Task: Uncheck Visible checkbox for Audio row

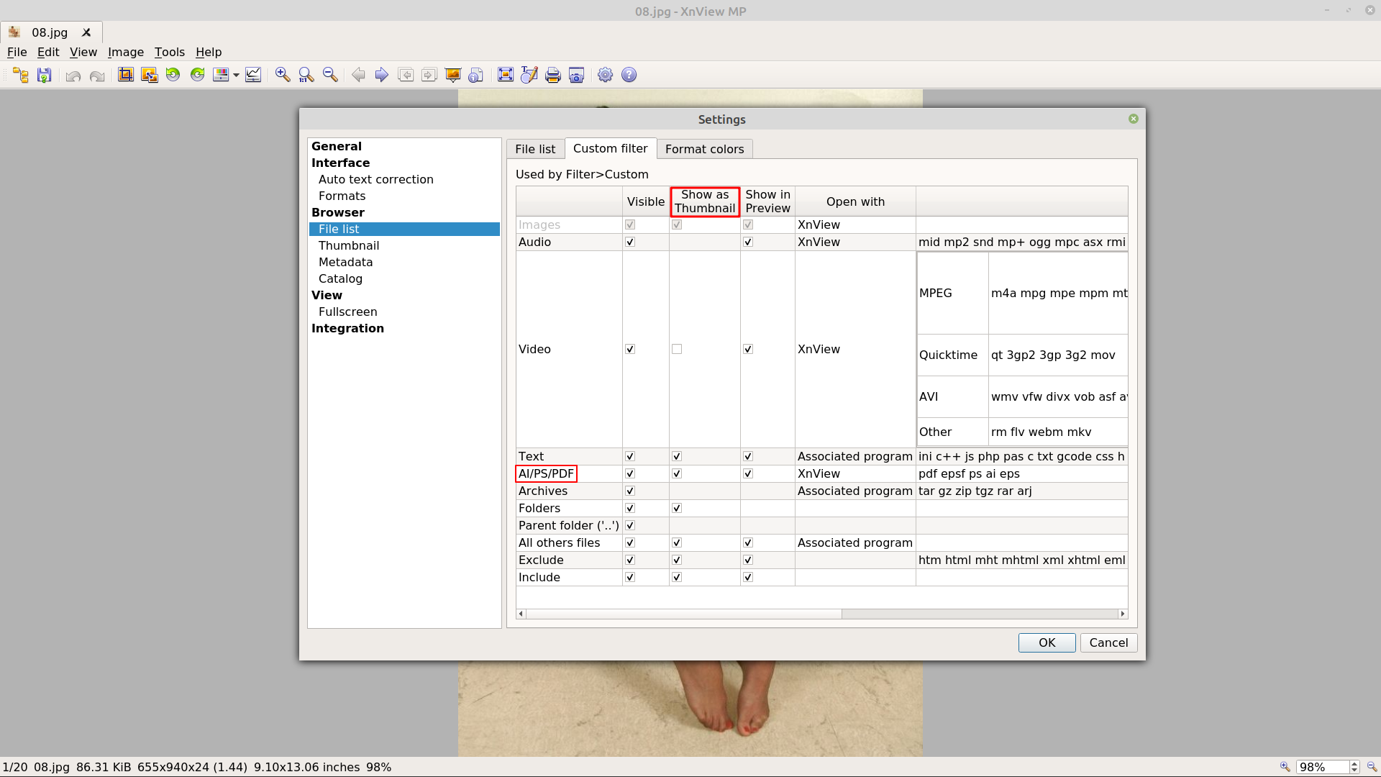Action: click(x=630, y=242)
